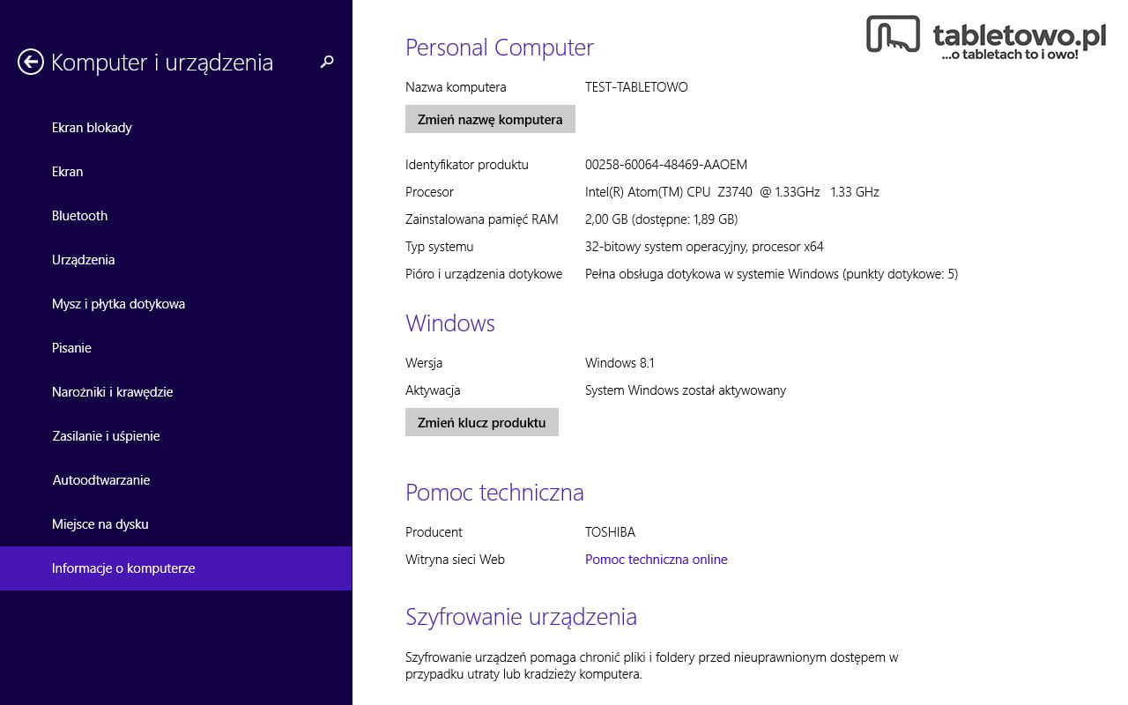Click Zmień nazwę komputera button

(490, 119)
